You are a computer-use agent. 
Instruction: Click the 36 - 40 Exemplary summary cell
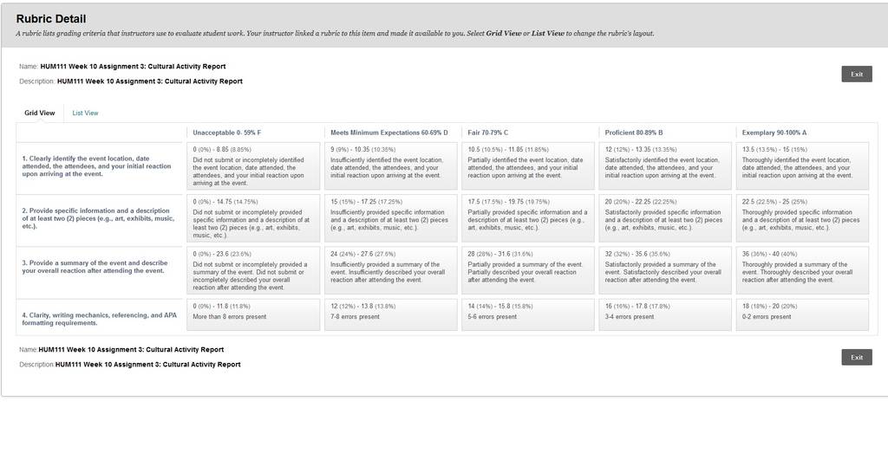coord(802,270)
